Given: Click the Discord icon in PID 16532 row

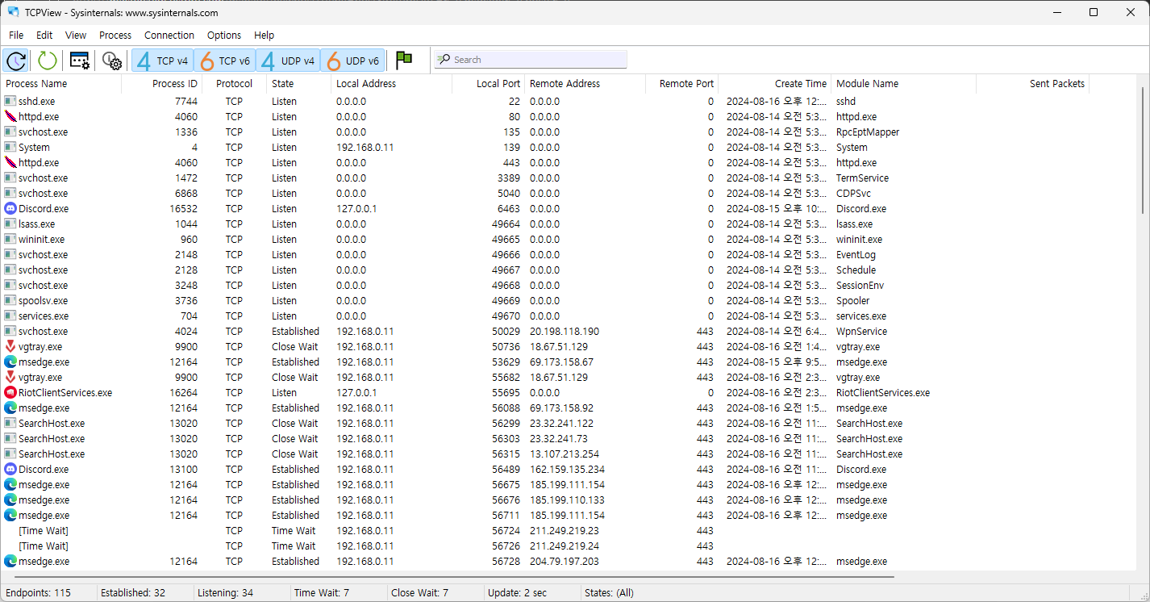Looking at the screenshot, I should (x=10, y=208).
